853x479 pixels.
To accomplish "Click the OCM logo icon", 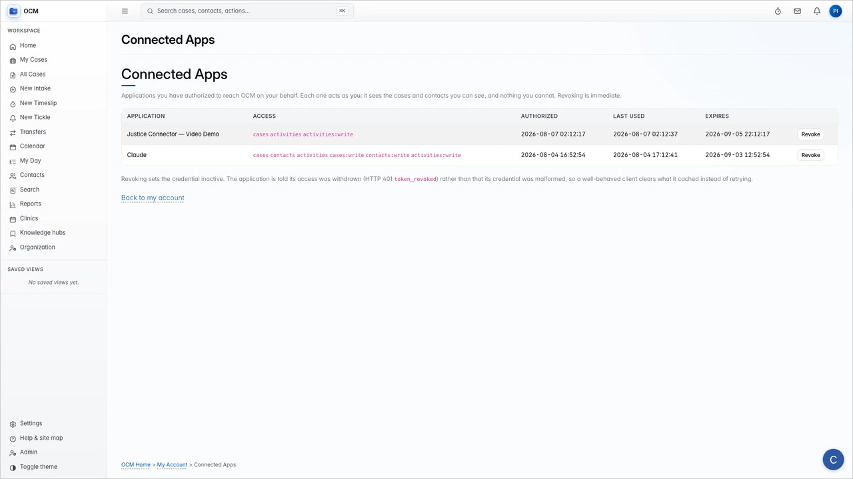I will (13, 11).
